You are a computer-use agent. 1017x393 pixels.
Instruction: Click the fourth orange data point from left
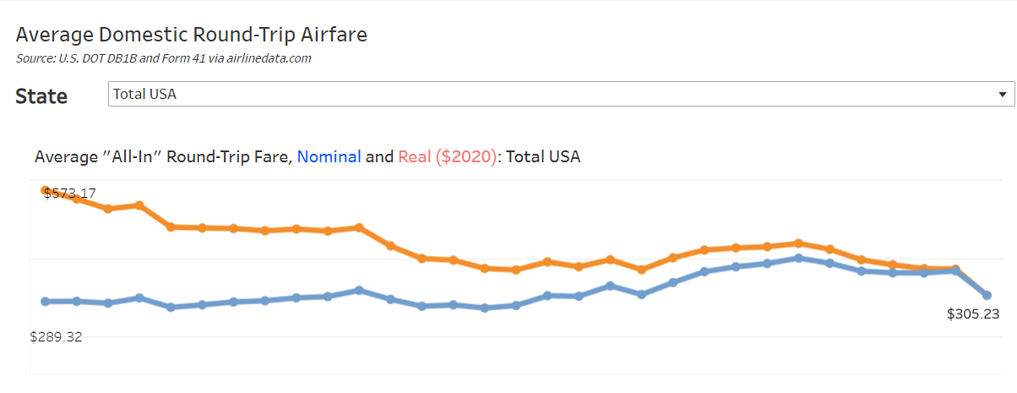click(139, 205)
